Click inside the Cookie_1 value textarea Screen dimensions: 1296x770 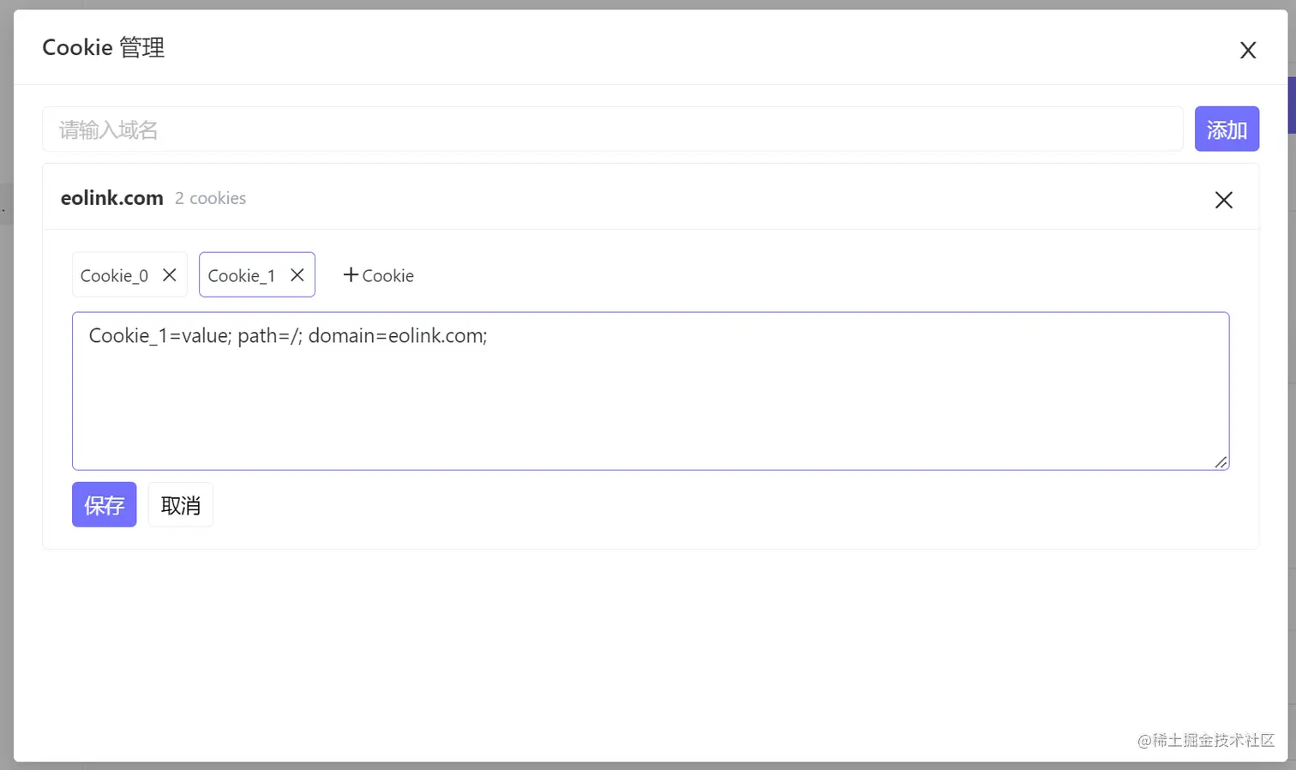[651, 391]
